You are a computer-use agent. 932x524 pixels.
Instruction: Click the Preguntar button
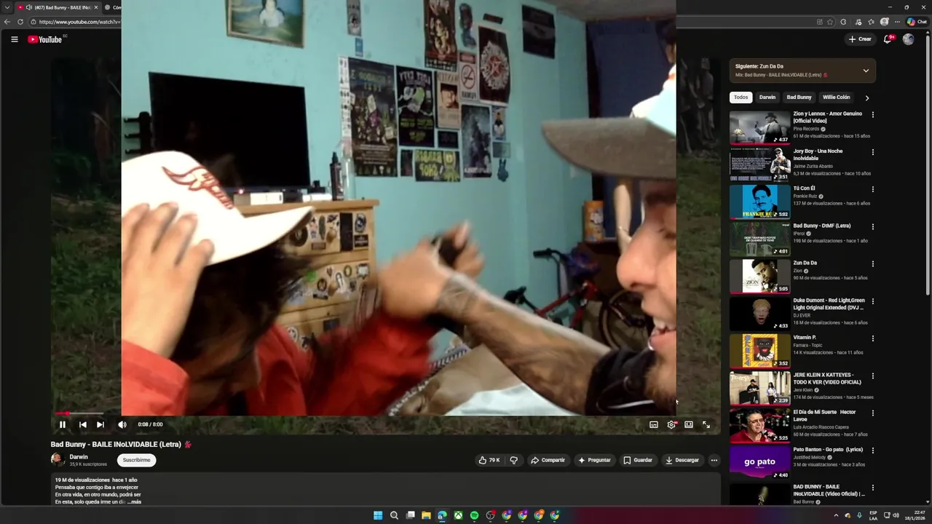click(594, 460)
